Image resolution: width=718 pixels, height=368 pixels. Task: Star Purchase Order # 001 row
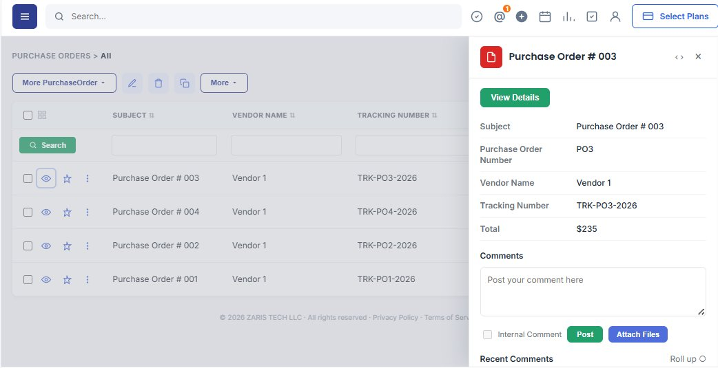[x=68, y=280]
